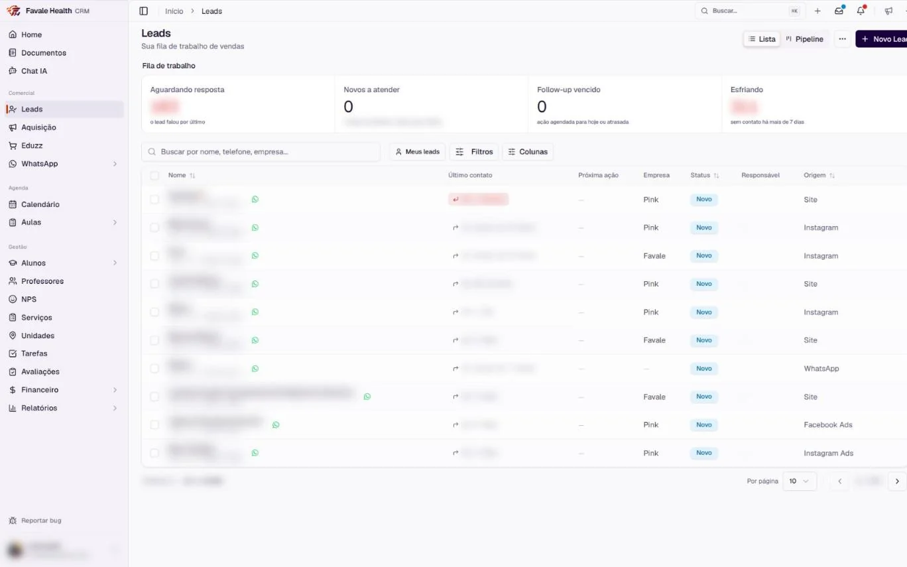This screenshot has height=567, width=907.
Task: Check the row with Origem WhatsApp
Action: [x=154, y=369]
